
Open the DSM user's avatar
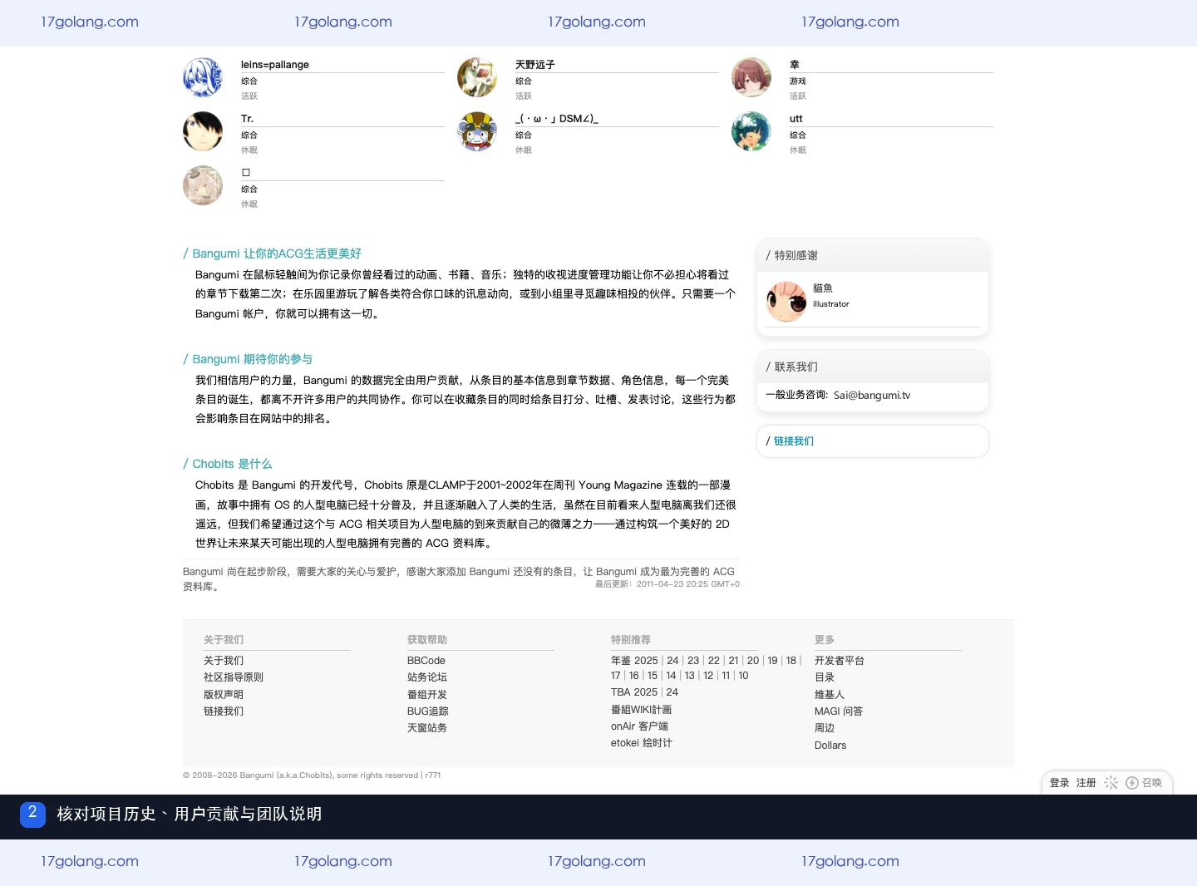[477, 131]
